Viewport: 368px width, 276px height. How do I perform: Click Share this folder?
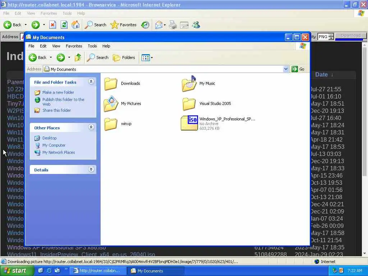56,110
